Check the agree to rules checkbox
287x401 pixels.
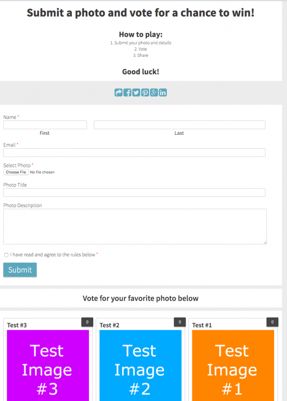click(x=6, y=255)
